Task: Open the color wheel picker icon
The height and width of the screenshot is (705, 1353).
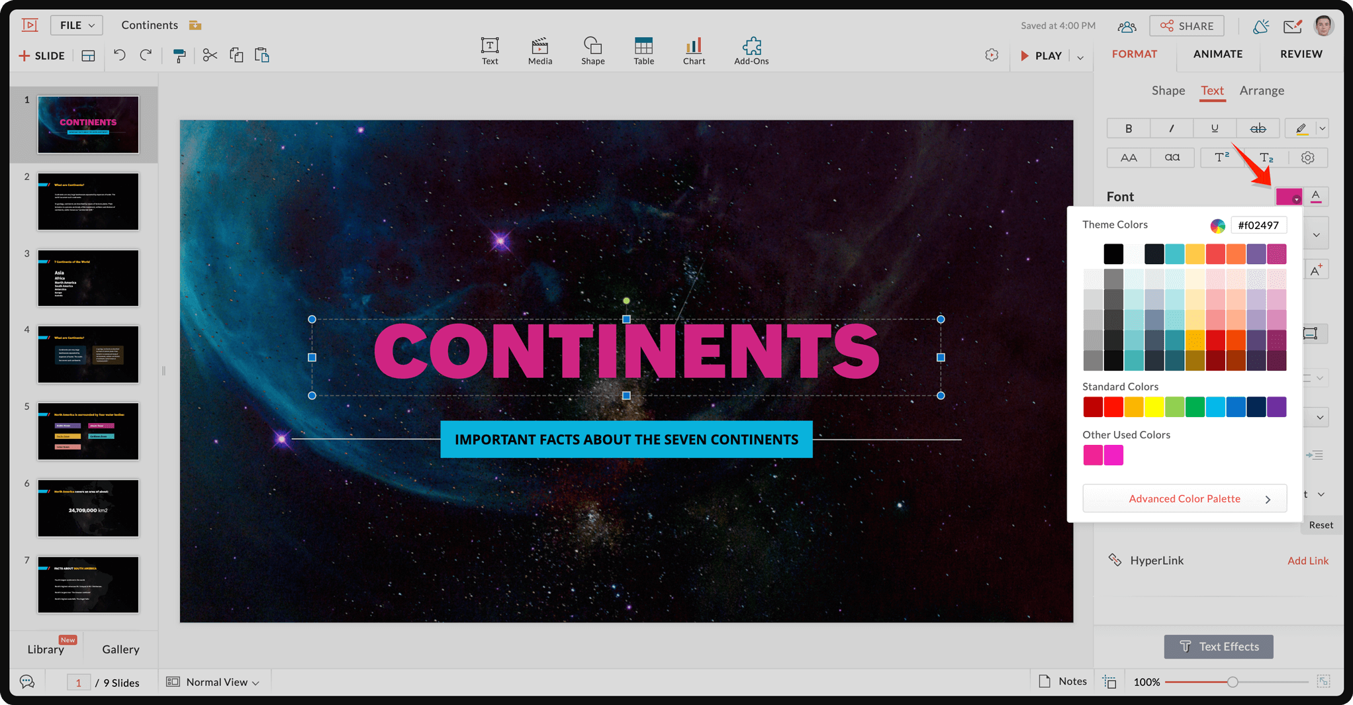Action: click(1217, 226)
